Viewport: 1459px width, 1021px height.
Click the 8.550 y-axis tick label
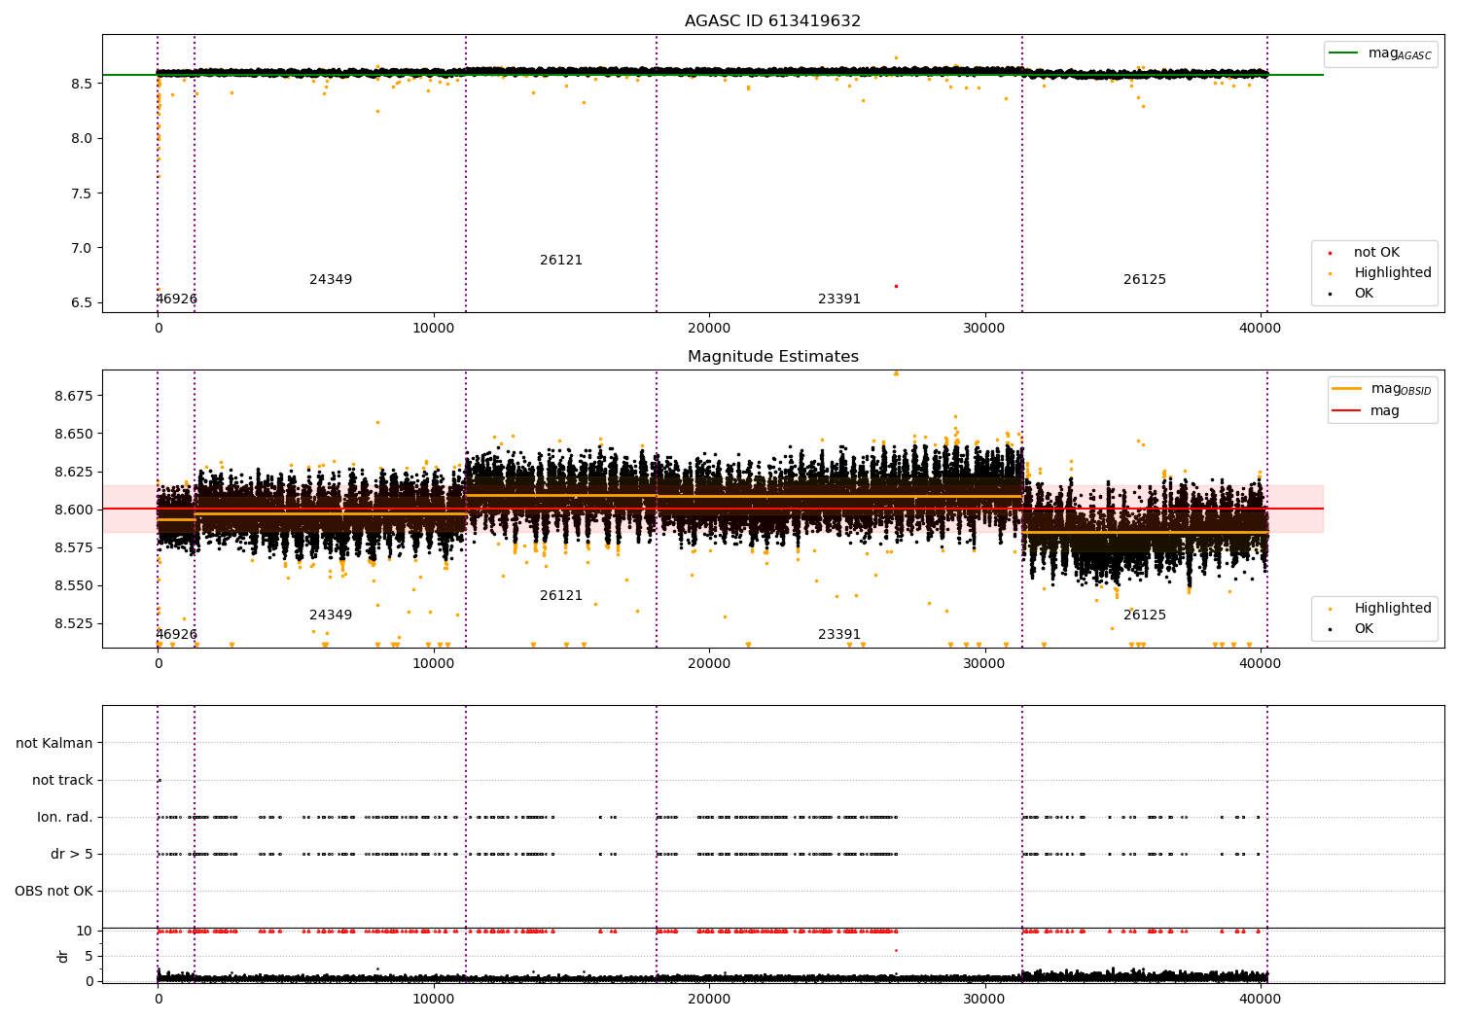(x=73, y=586)
